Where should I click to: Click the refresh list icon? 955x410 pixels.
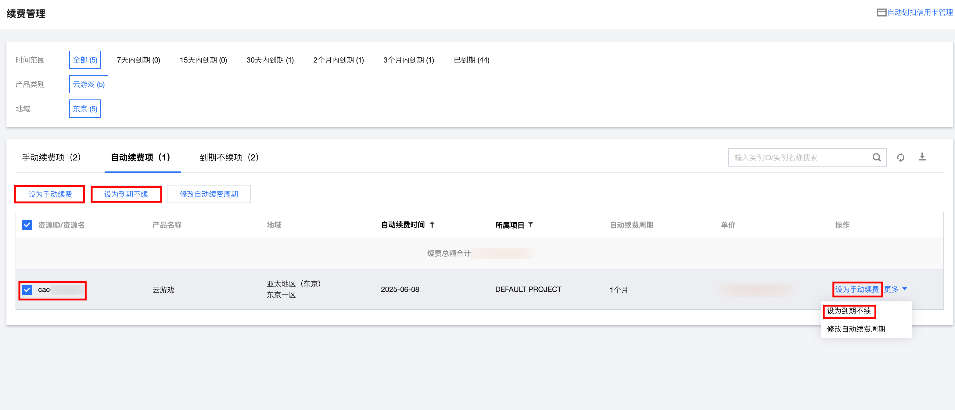(900, 157)
